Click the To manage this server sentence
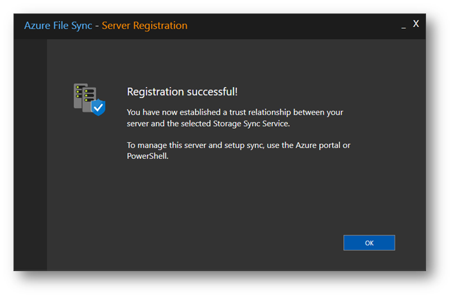The height and width of the screenshot is (298, 453). (238, 151)
